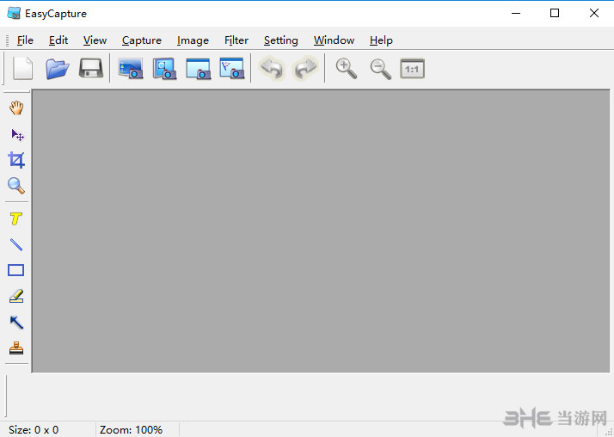614x437 pixels.
Task: Select the yellow Text tool
Action: tap(16, 218)
